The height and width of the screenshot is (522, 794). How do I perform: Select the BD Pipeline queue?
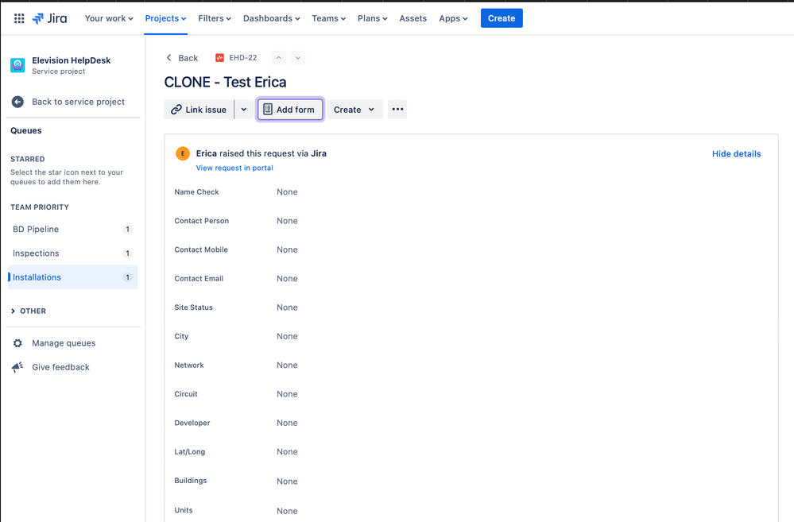[72, 230]
